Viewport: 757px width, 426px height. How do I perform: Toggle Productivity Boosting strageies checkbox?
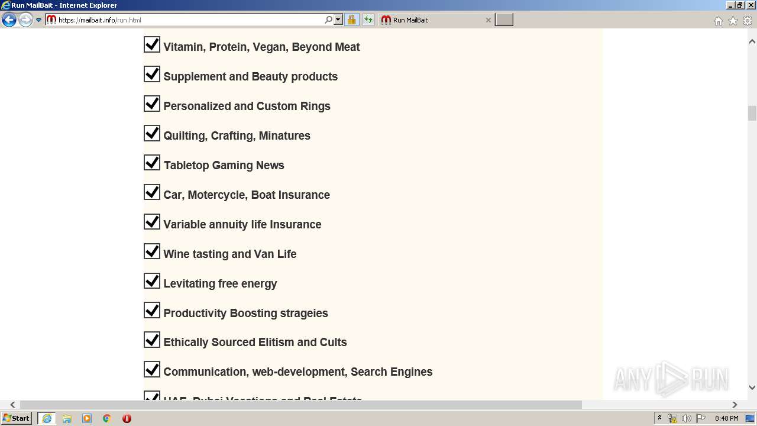(x=152, y=310)
